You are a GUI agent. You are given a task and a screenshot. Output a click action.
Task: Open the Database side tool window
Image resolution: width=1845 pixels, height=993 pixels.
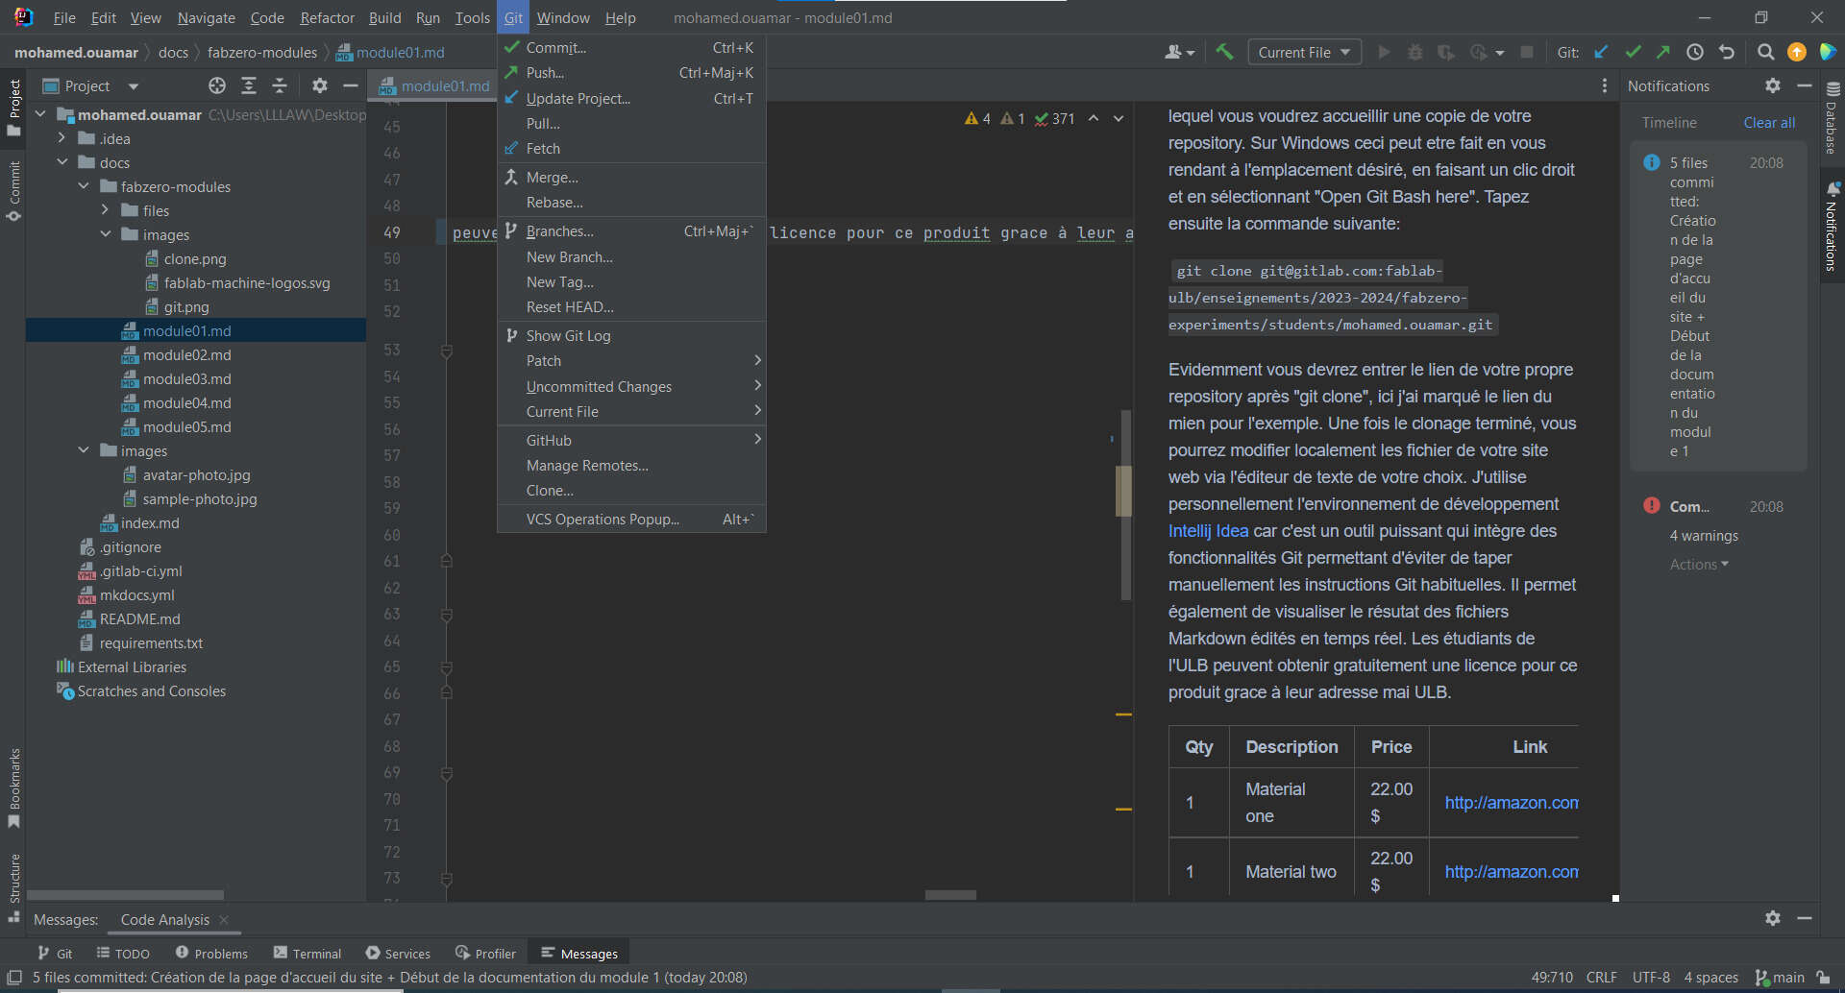(1832, 119)
